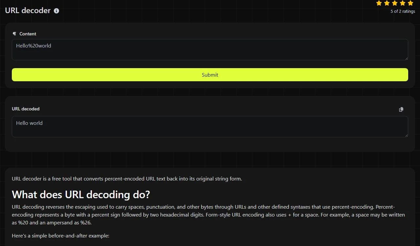Screen dimensions: 420x246
Task: Click the "URL decoded" label
Action: (x=26, y=109)
